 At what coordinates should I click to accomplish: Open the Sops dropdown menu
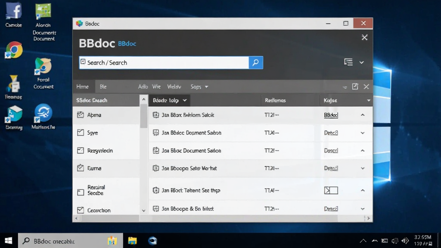coord(199,87)
